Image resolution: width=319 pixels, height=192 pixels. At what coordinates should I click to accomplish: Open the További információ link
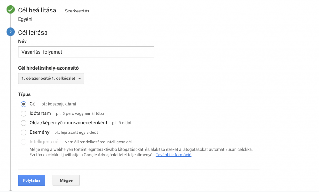(174, 155)
